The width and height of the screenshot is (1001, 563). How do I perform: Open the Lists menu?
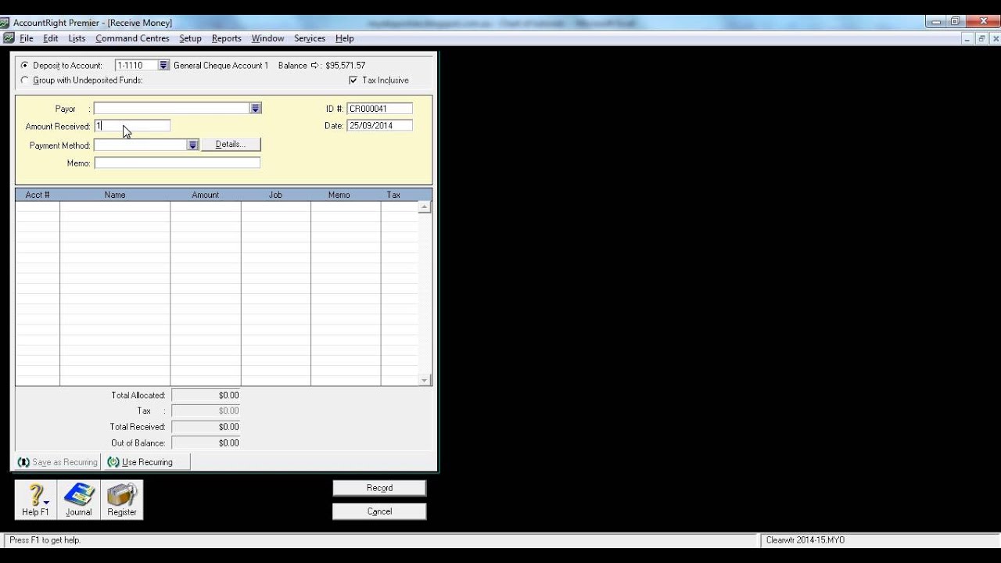tap(77, 38)
